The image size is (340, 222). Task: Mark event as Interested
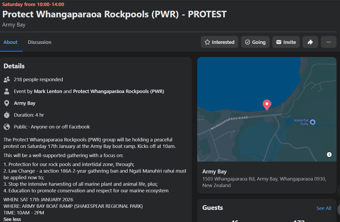[219, 42]
